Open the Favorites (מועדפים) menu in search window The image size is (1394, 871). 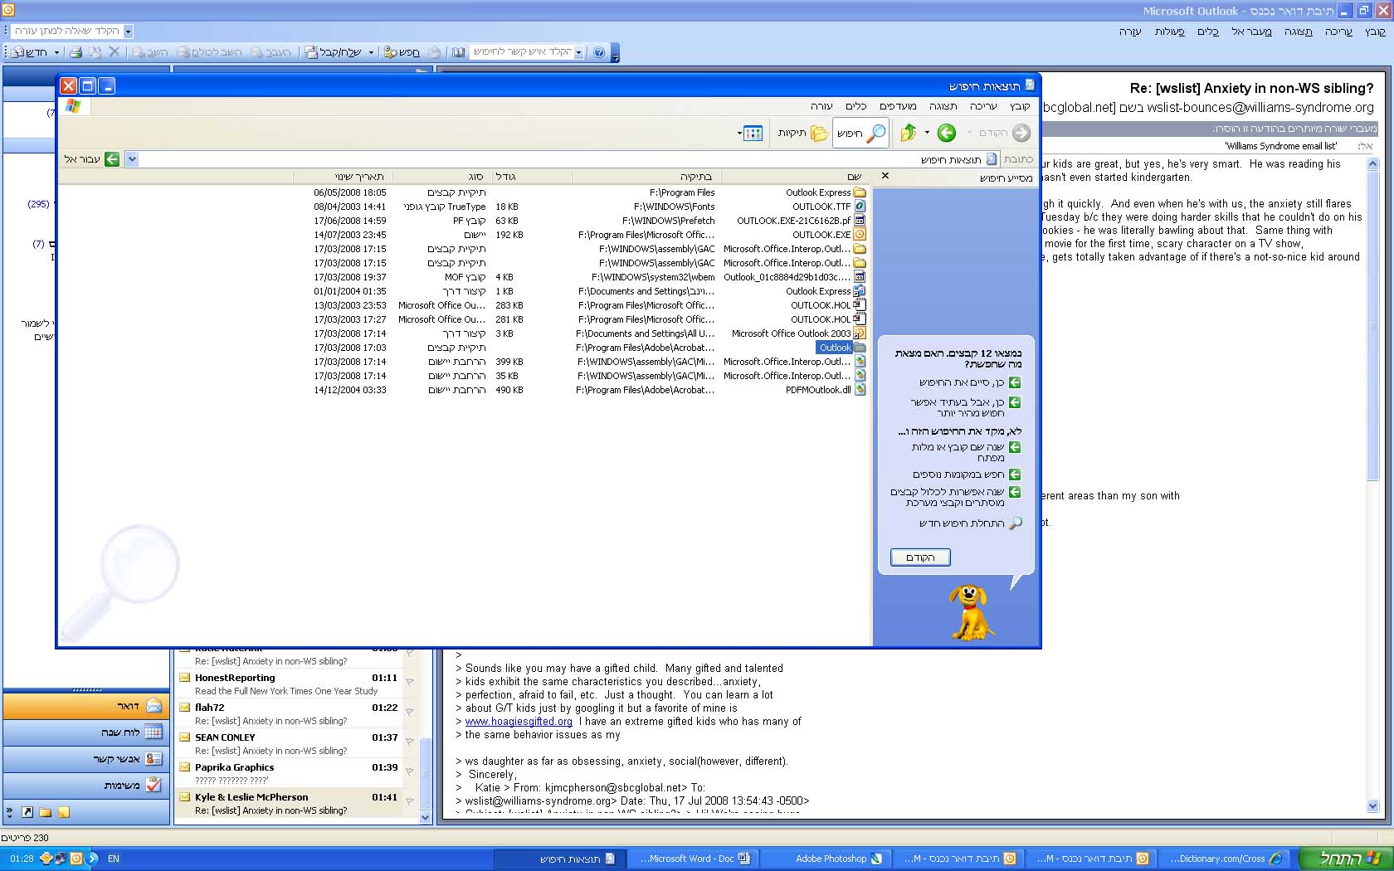tap(898, 106)
